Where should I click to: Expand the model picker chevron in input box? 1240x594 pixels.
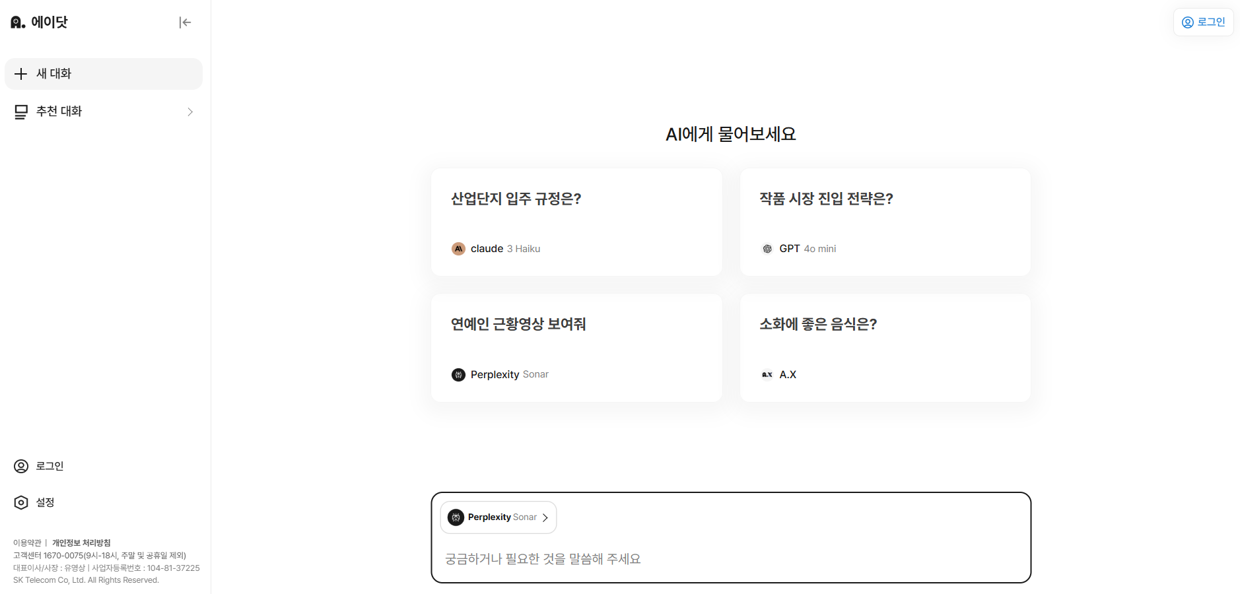(545, 517)
